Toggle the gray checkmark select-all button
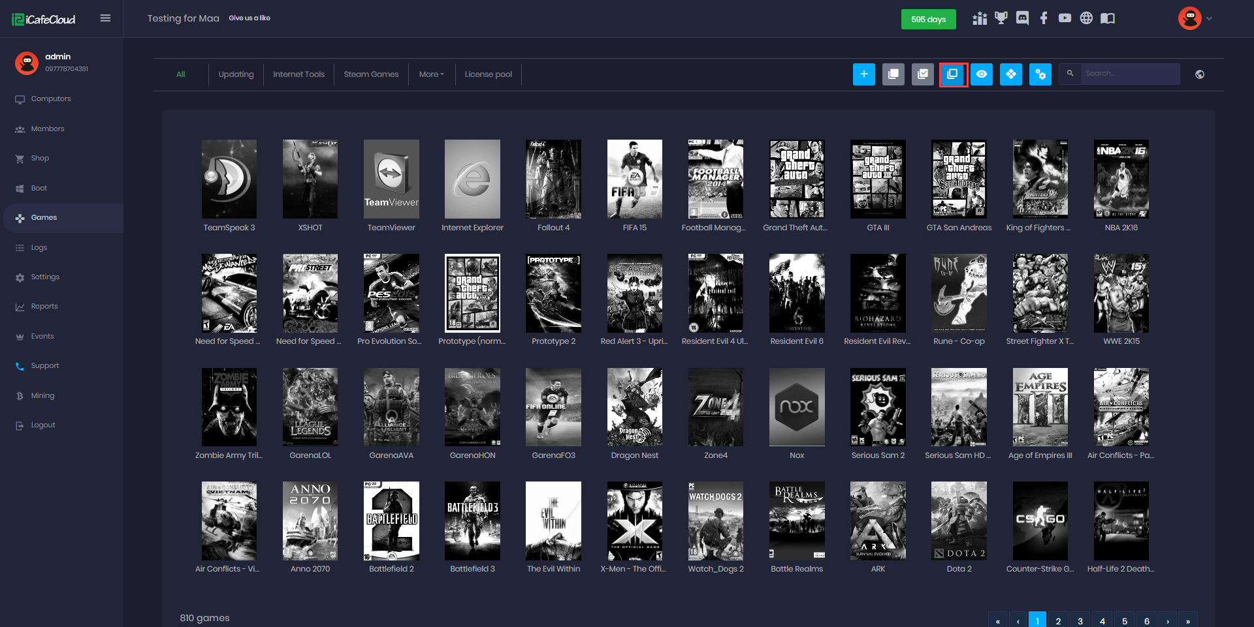 (x=922, y=74)
